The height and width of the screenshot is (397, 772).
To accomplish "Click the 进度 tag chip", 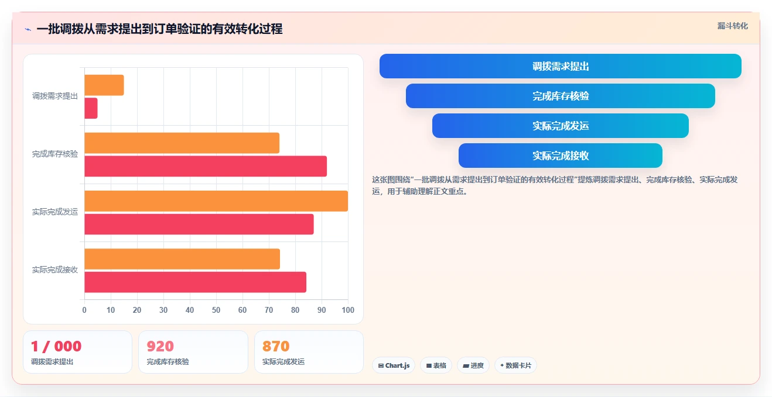I will pyautogui.click(x=473, y=365).
